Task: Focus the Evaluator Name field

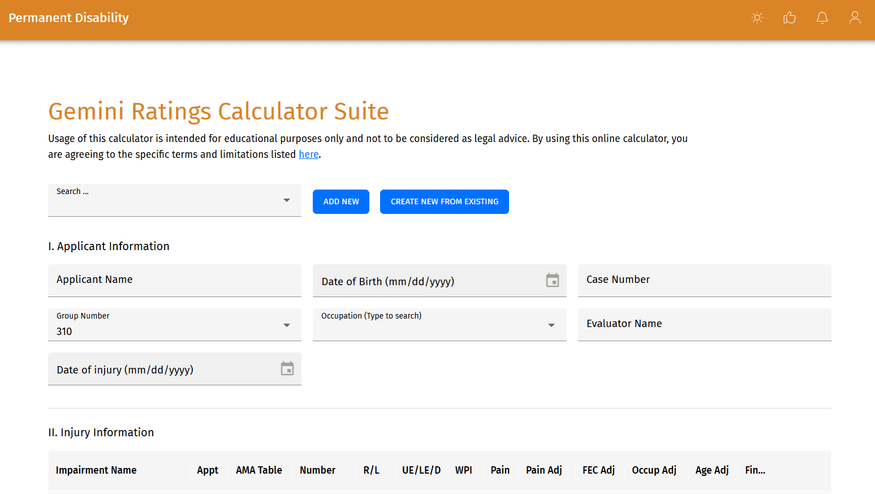Action: [705, 324]
